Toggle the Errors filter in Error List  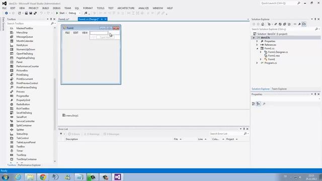click(74, 134)
